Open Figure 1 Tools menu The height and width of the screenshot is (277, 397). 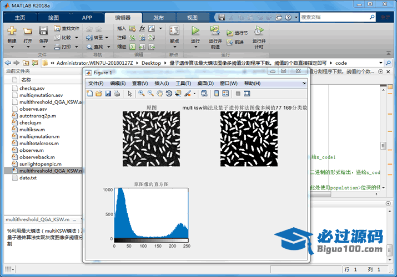pyautogui.click(x=183, y=83)
